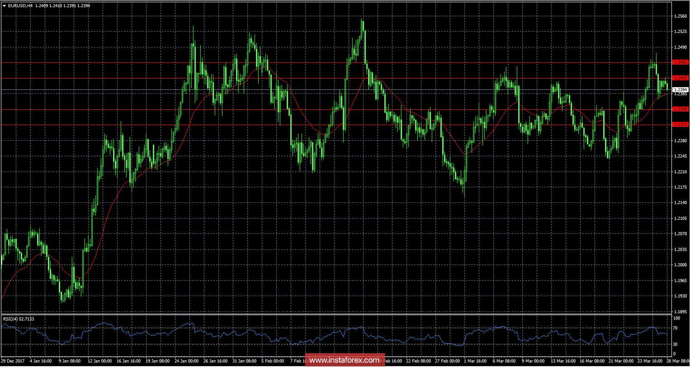The image size is (690, 367).
Task: Click the 29 Dec 2017 axis label
Action: [13, 361]
